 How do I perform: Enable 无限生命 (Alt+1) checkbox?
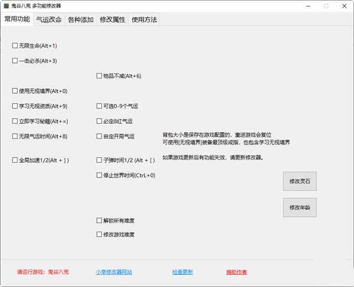(15, 45)
